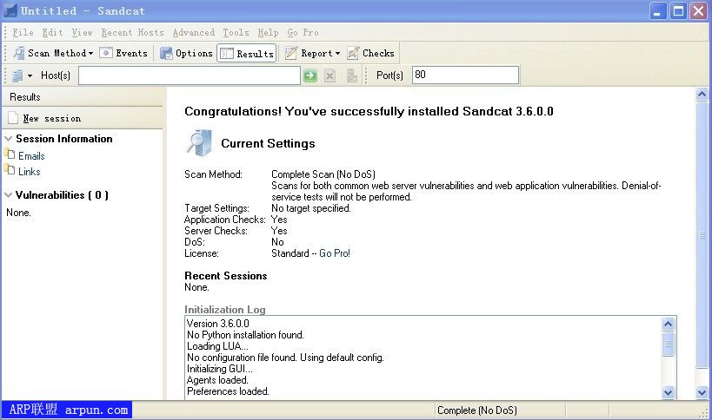Click main page scroll down arrow
712x420 pixels.
pos(702,392)
